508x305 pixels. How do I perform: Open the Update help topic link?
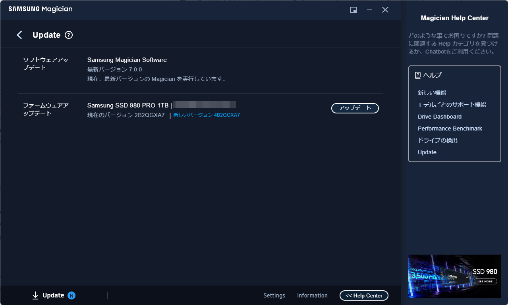point(427,152)
